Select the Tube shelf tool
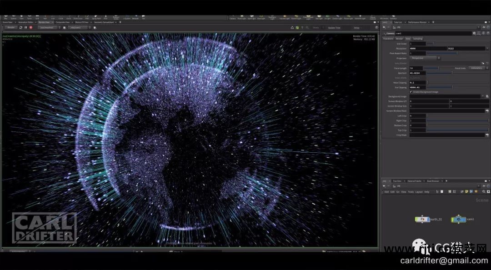The image size is (491, 270). (22, 17)
